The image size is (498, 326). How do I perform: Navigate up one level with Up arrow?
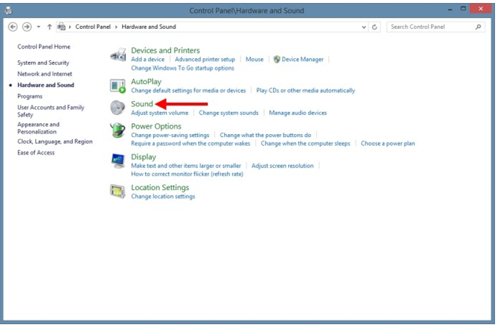pyautogui.click(x=49, y=27)
